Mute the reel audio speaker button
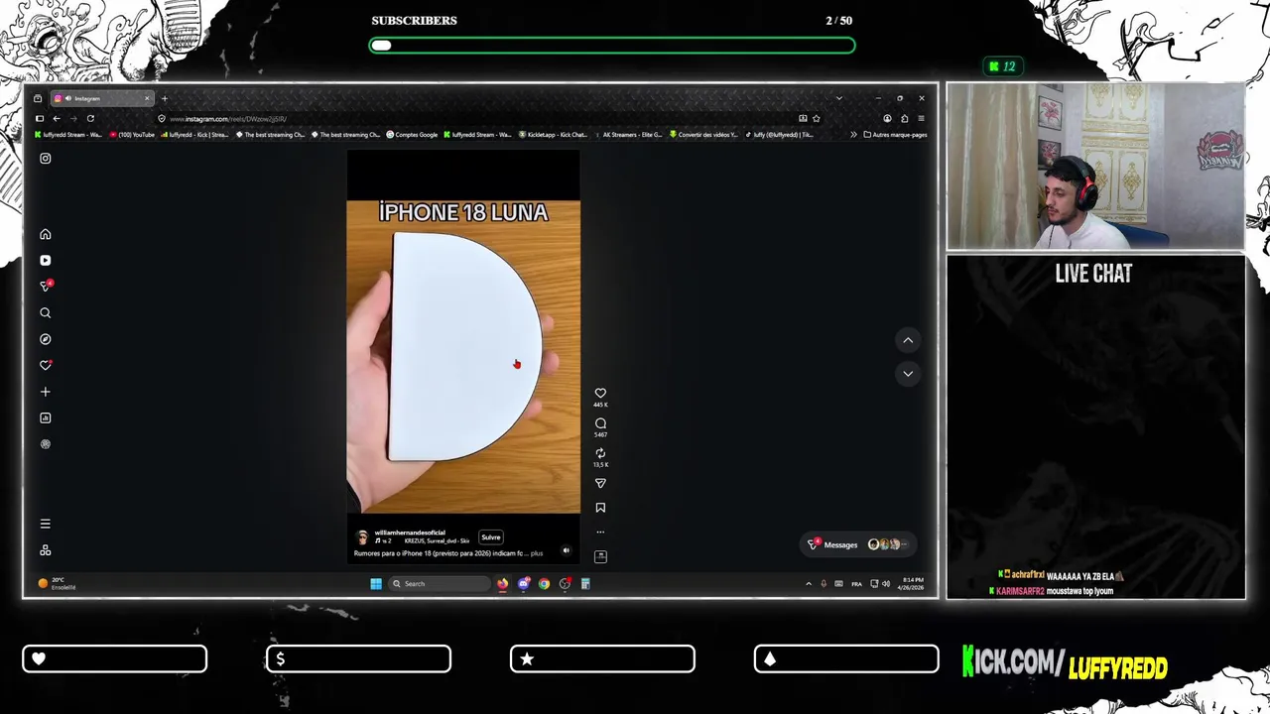Image resolution: width=1270 pixels, height=714 pixels. pos(567,550)
